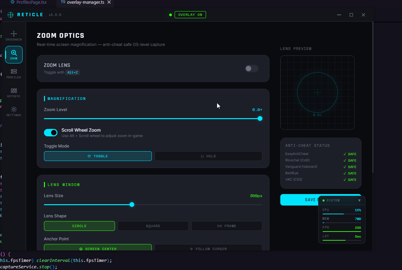Click the Overlay On button
Viewport: 402px width, 270px height.
pyautogui.click(x=190, y=15)
